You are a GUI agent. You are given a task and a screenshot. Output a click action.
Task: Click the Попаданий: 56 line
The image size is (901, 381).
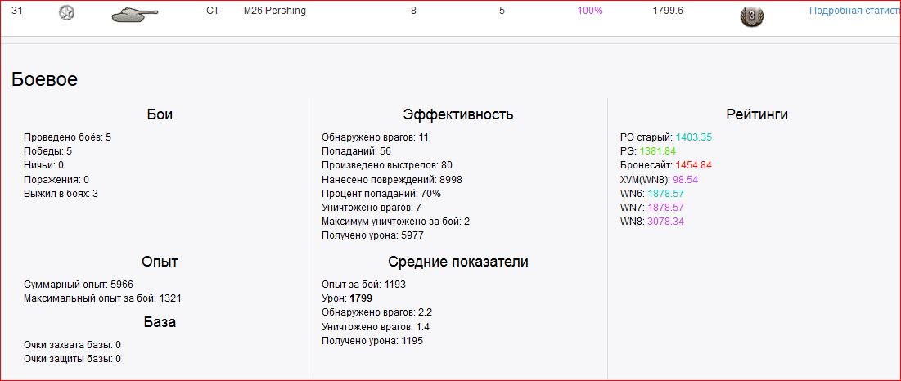[356, 151]
